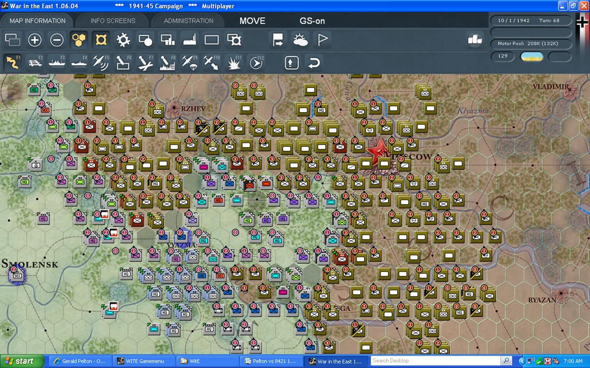Screen dimensions: 590x368
Task: Click the factory overlay icon
Action: (x=190, y=40)
